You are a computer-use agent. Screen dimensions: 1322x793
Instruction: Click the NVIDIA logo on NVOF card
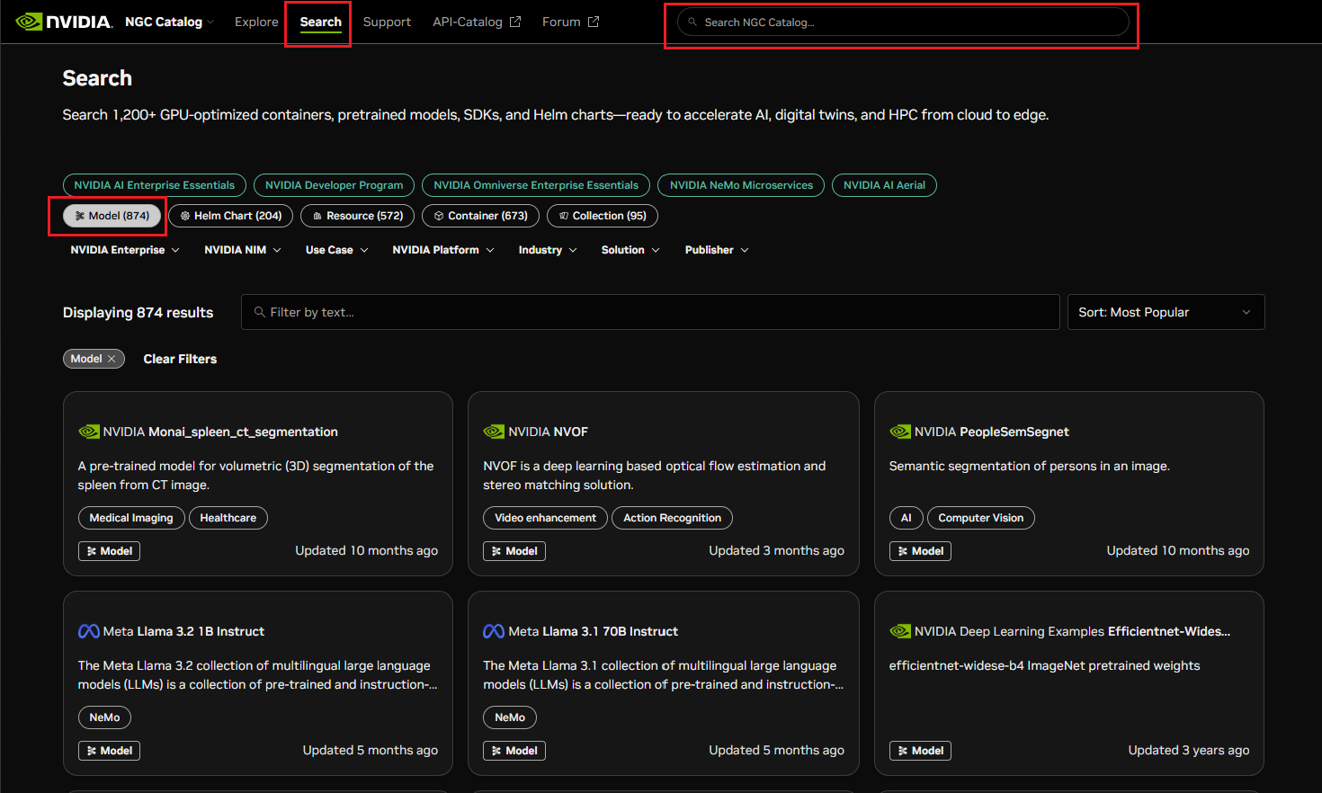point(494,432)
